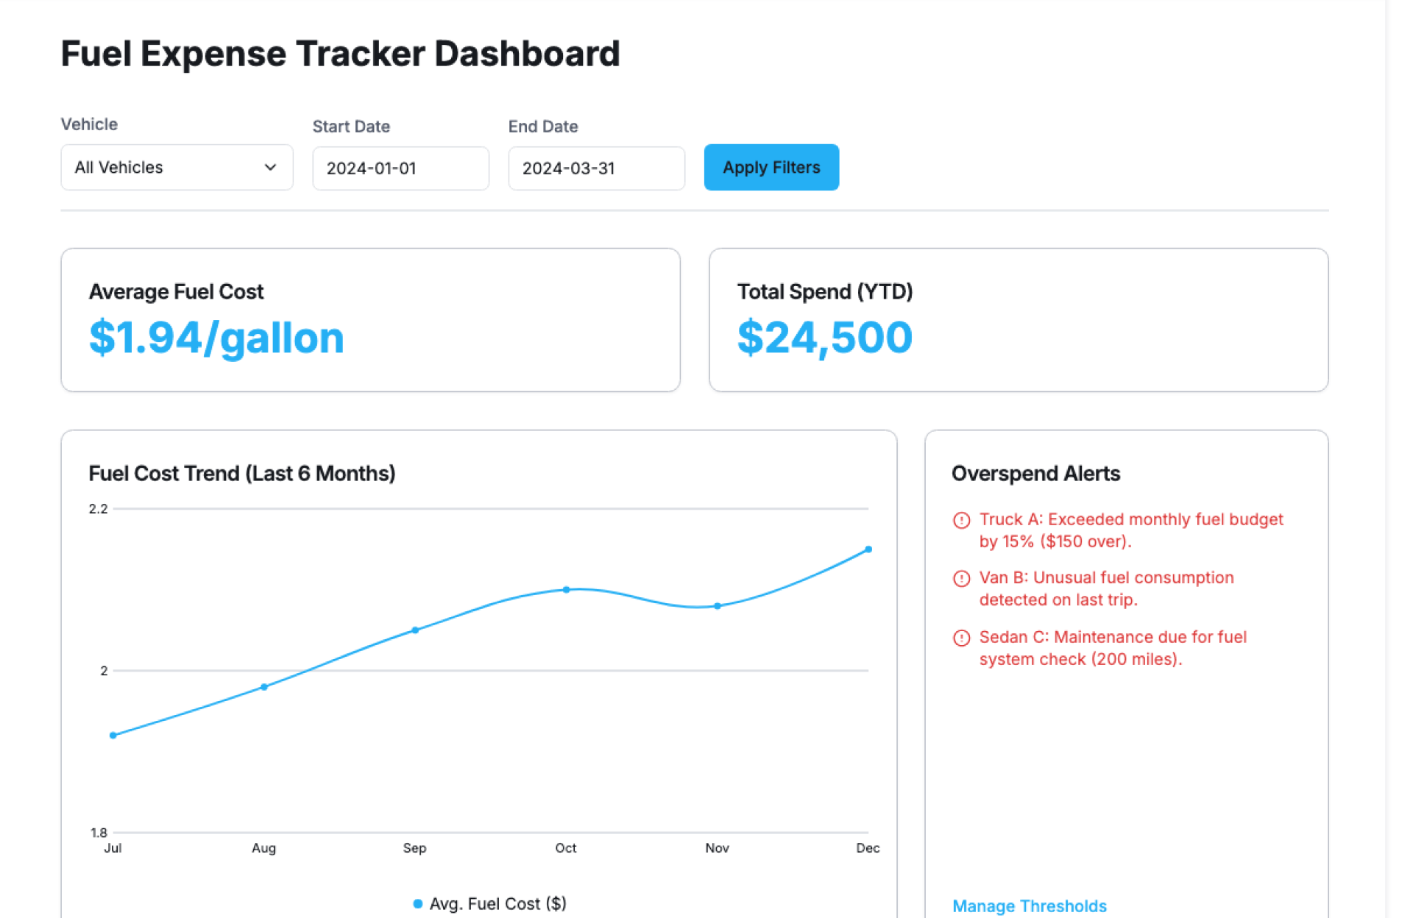The image size is (1413, 918).
Task: Click the Total Spend (YTD) $24,500 value
Action: coord(824,338)
